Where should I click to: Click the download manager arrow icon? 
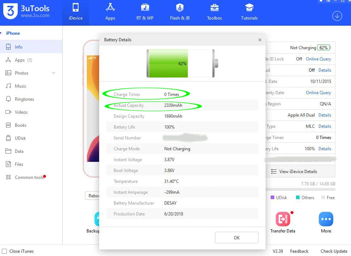point(337,16)
